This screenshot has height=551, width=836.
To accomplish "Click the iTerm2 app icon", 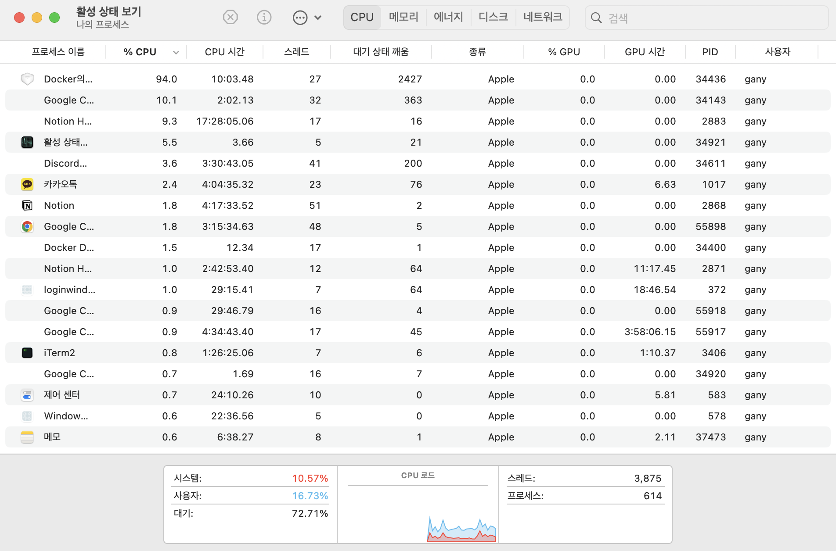I will pyautogui.click(x=27, y=353).
